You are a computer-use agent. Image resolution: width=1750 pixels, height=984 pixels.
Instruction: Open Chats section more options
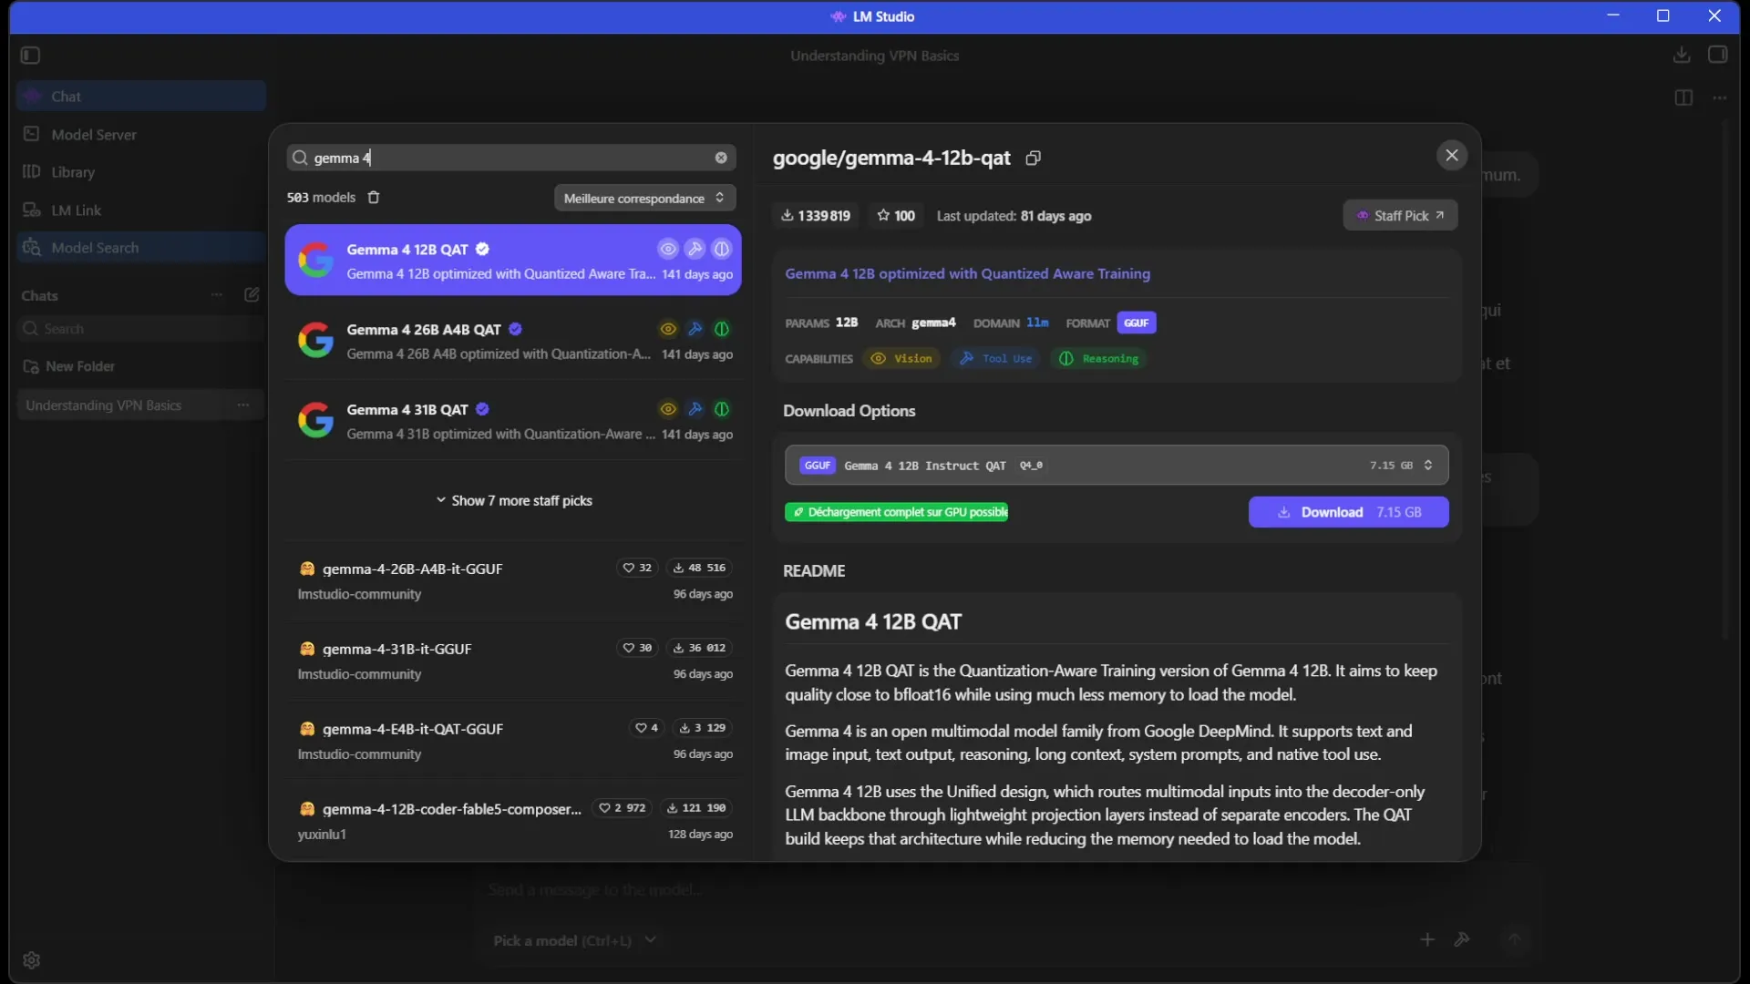pos(217,295)
